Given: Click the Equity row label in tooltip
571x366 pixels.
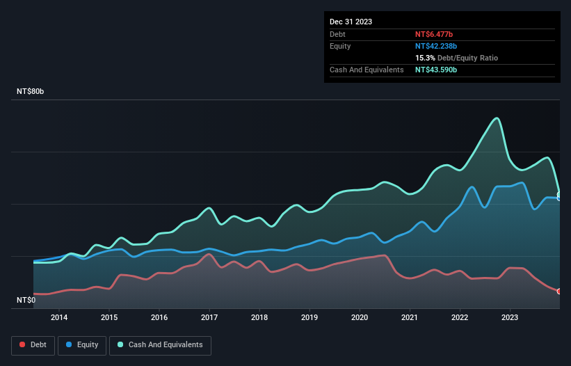Looking at the screenshot, I should click(x=340, y=46).
